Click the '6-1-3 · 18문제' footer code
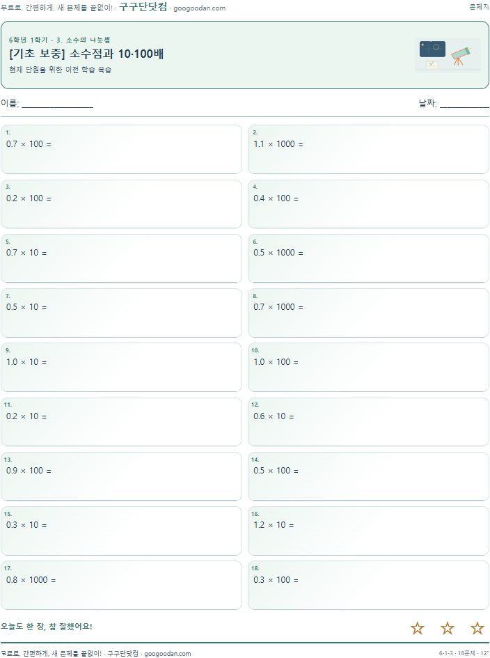The width and height of the screenshot is (490, 658). point(457,653)
